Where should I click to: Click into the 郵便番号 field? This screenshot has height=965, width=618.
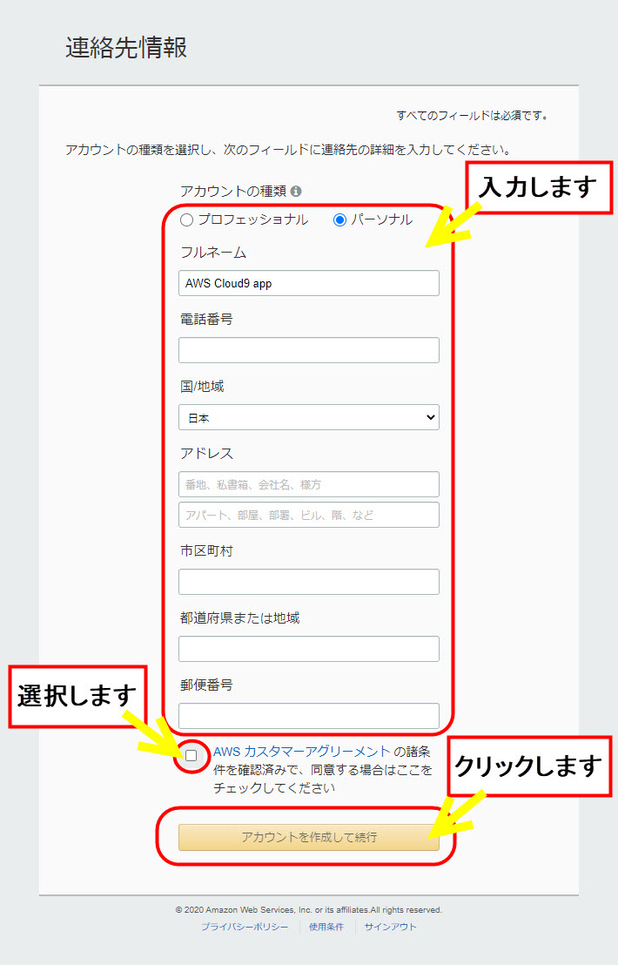click(309, 716)
